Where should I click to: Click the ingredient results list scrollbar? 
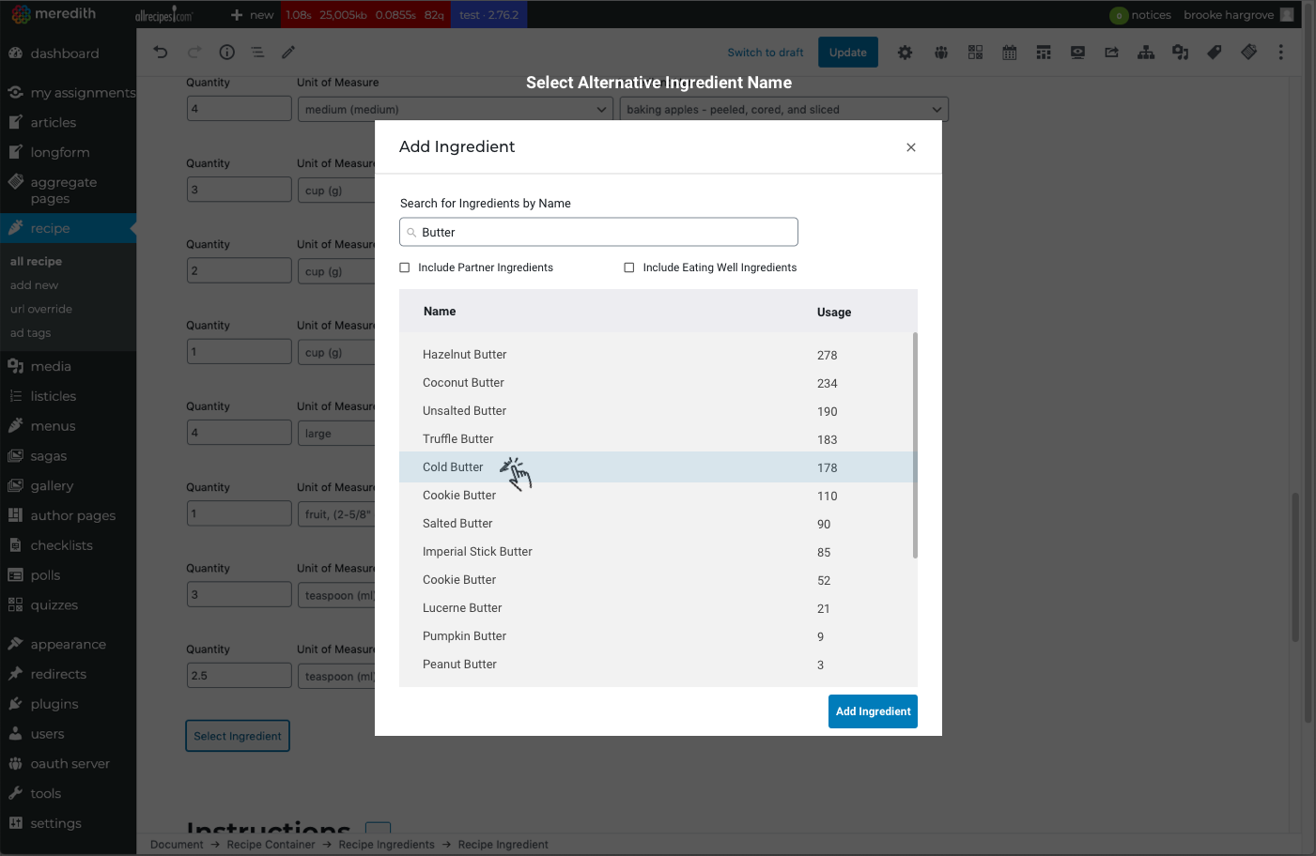pos(915,445)
